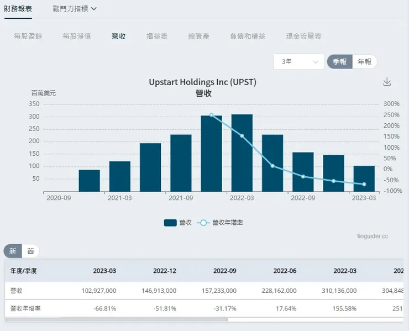Toggle to 季報 quarterly view
This screenshot has height=331, width=409.
click(x=340, y=62)
